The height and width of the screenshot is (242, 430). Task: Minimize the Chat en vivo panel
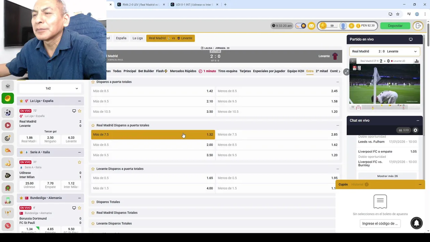point(418,120)
